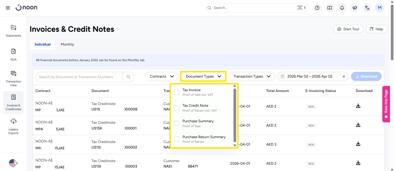Tick the Tax Credit Note checkbox
The width and height of the screenshot is (394, 171).
click(x=177, y=108)
